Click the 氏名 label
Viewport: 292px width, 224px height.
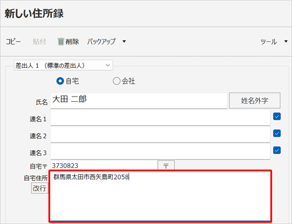pos(41,102)
